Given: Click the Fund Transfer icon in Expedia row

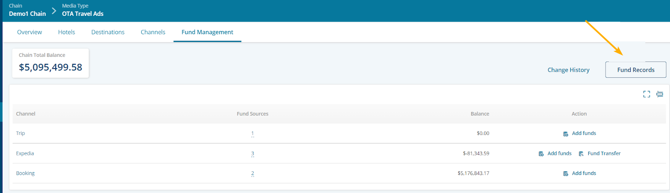Looking at the screenshot, I should tap(581, 154).
